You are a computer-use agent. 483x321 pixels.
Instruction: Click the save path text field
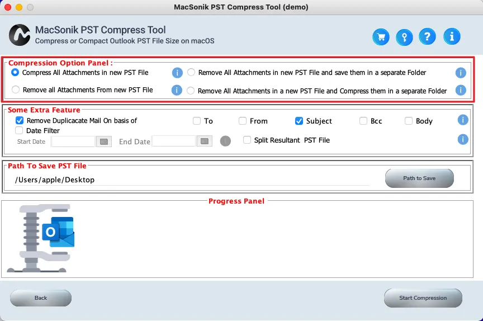coord(192,180)
